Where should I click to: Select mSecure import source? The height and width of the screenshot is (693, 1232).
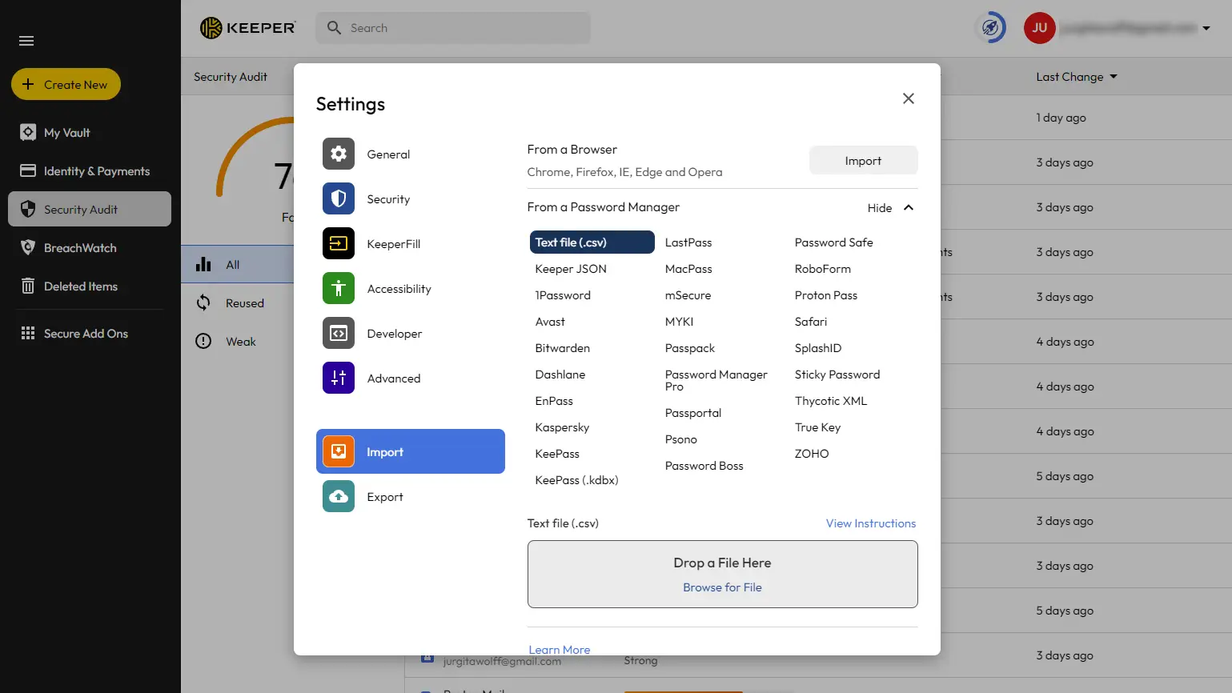688,295
